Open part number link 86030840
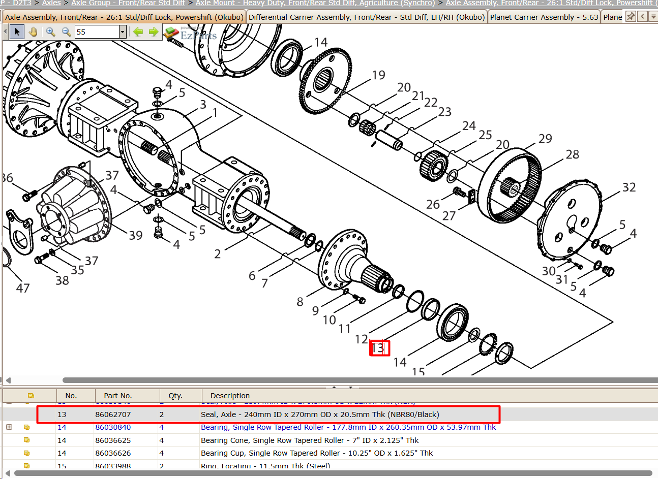Screen dimensions: 658x479 coord(113,427)
